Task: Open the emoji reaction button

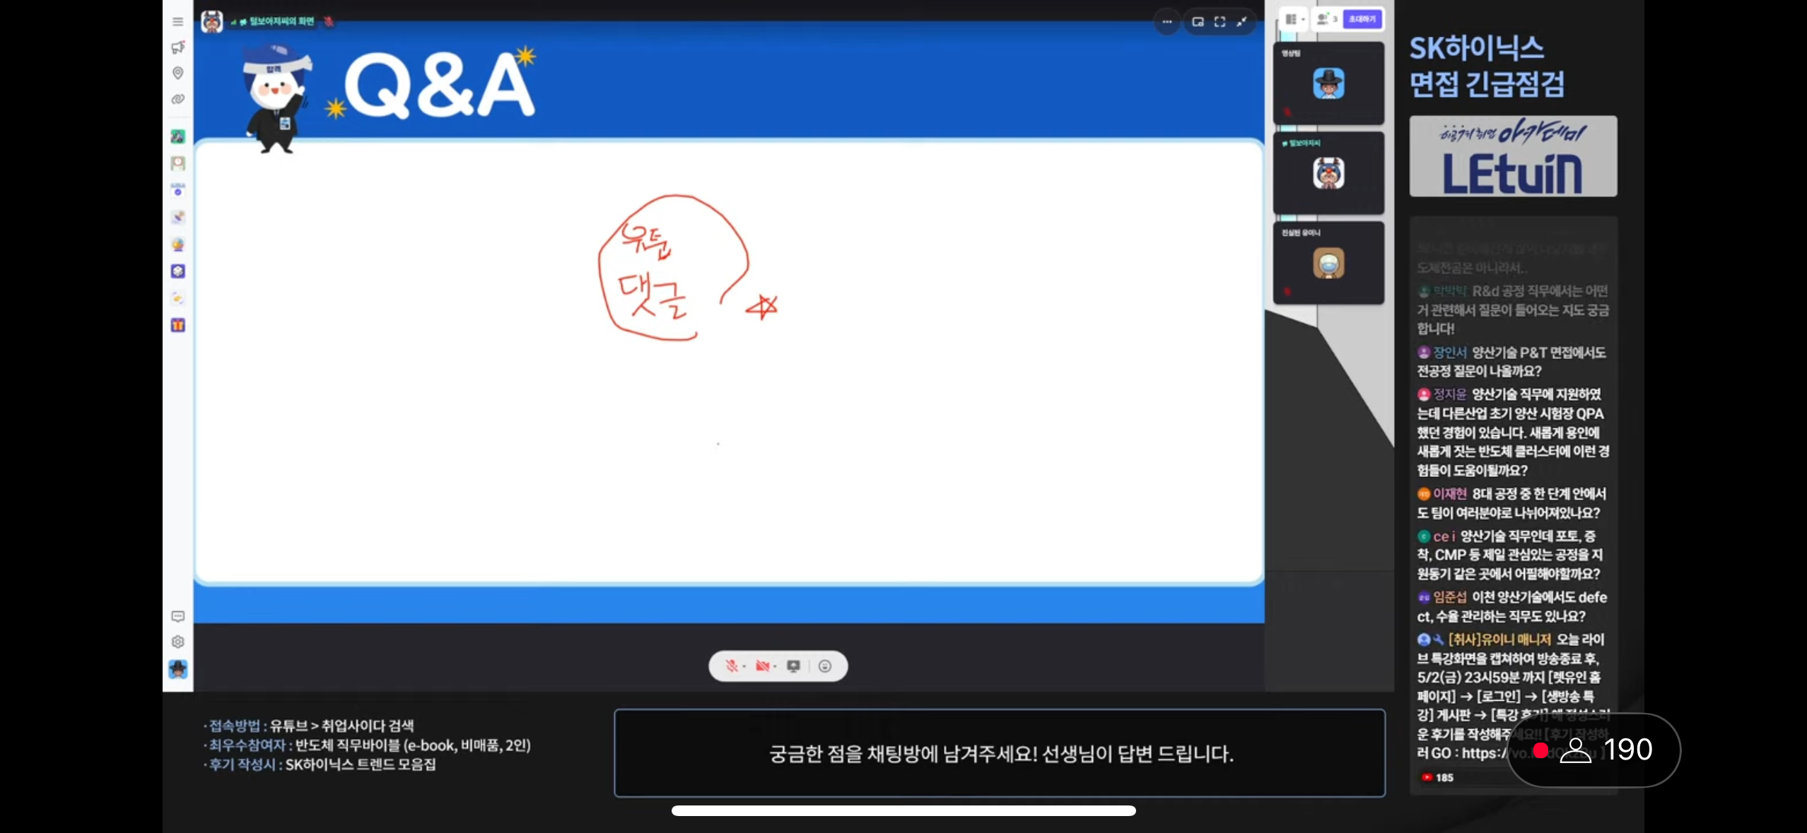Action: [824, 666]
